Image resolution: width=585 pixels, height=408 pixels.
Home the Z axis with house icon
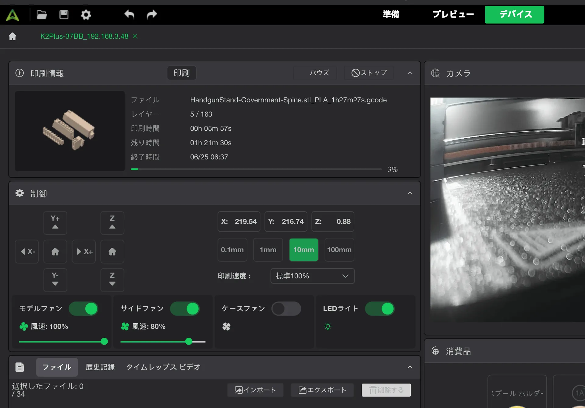112,251
